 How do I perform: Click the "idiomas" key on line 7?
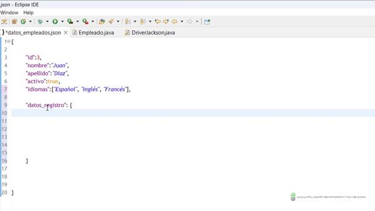tap(37, 89)
